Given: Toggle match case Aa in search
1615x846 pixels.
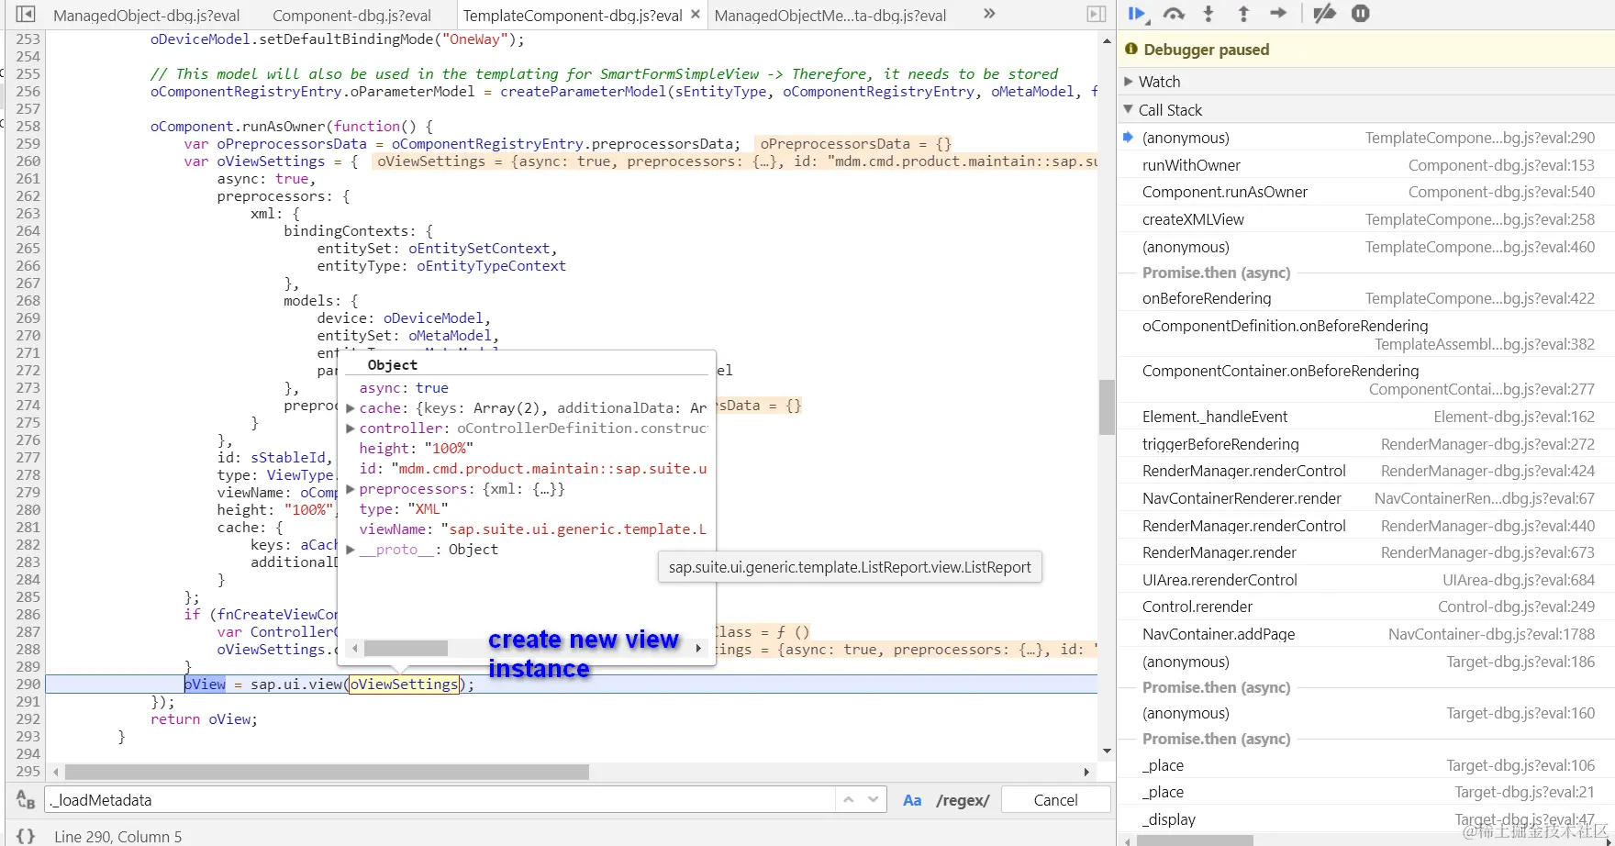Looking at the screenshot, I should [x=912, y=800].
